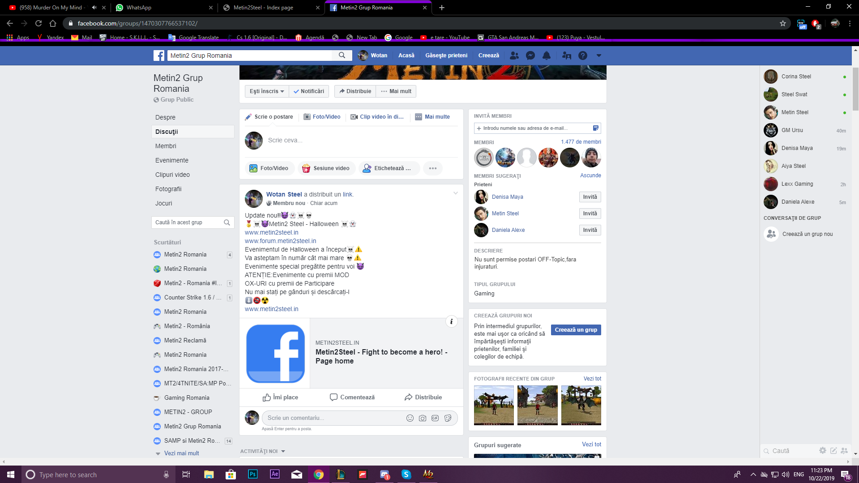Click the Facebook logo in the header
This screenshot has height=483, width=859.
[x=159, y=56]
